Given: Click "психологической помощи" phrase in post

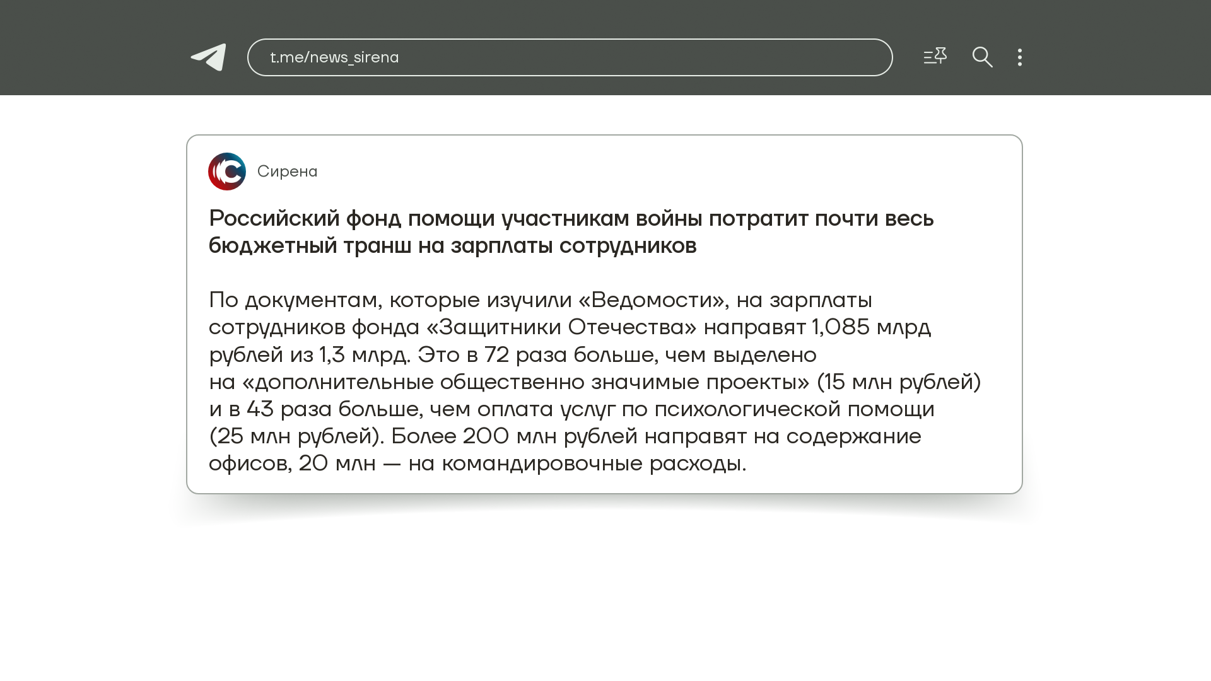Looking at the screenshot, I should (x=794, y=409).
